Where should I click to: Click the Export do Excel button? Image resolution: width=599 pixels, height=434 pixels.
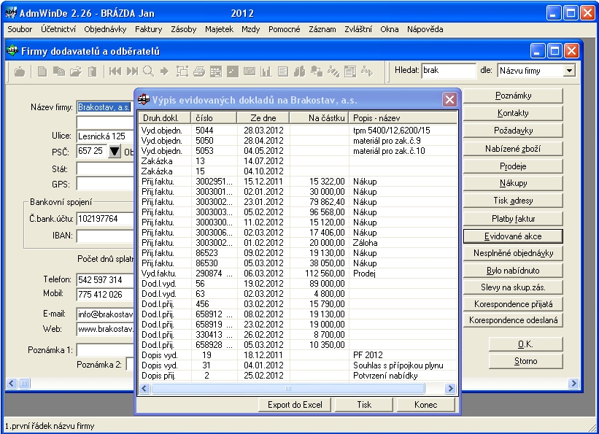click(295, 405)
